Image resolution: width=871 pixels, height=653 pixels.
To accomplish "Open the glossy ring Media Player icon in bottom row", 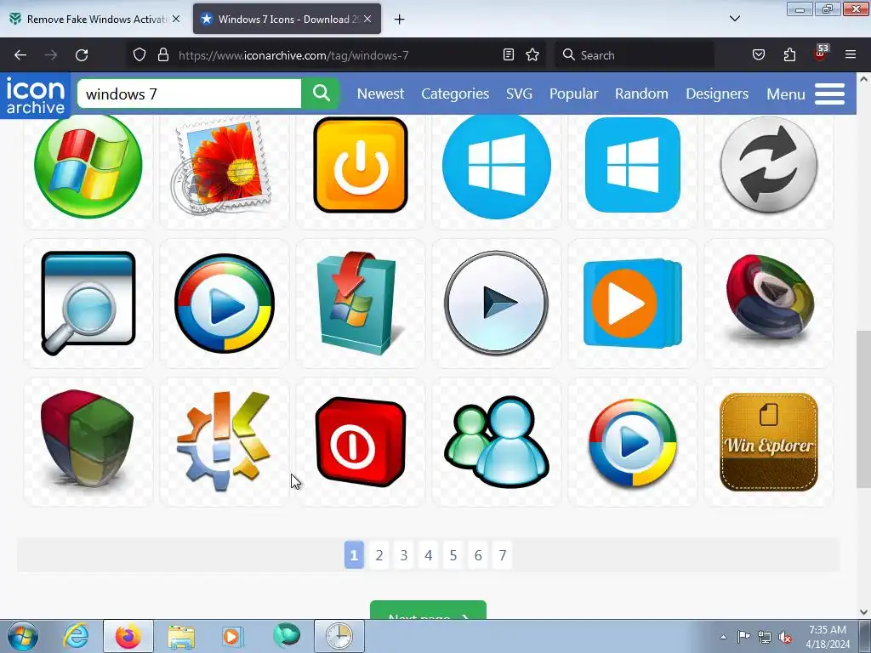I will click(633, 442).
